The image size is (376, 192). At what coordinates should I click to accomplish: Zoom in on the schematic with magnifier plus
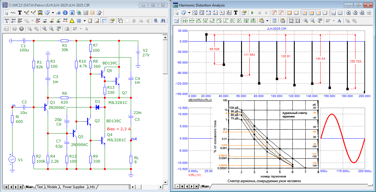pyautogui.click(x=44, y=29)
